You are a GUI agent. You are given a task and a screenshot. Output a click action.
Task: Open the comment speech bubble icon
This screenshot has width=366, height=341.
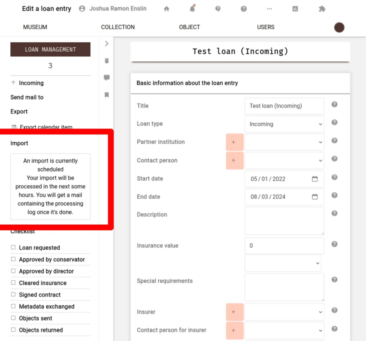[x=107, y=77]
